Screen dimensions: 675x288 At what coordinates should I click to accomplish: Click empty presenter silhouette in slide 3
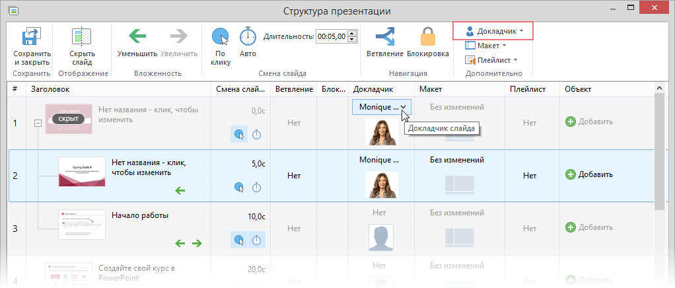[382, 237]
